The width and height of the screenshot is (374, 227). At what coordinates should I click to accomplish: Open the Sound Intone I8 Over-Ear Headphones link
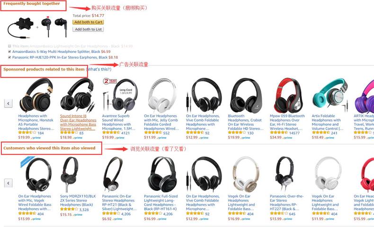[x=78, y=122]
